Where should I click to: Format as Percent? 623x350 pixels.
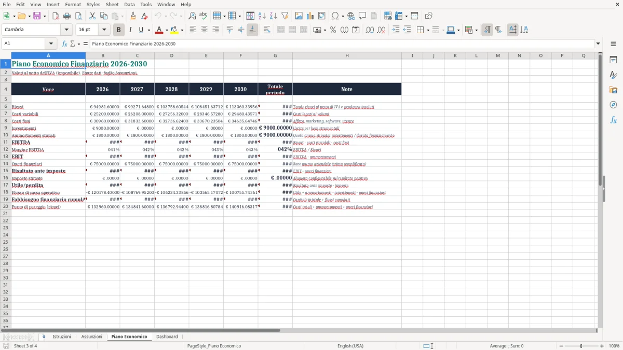click(333, 30)
